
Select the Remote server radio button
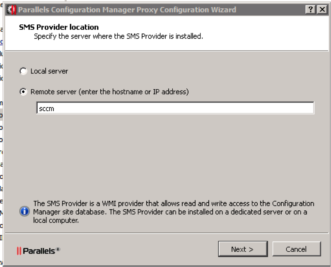click(x=24, y=92)
